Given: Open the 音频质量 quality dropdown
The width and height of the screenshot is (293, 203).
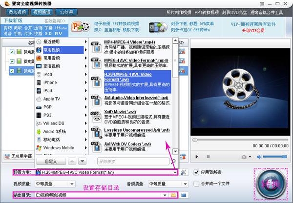Looking at the screenshot, I should point(185,184).
